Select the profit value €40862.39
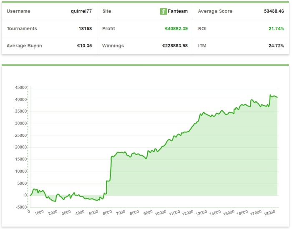This screenshot has width=292, height=229. tap(176, 28)
